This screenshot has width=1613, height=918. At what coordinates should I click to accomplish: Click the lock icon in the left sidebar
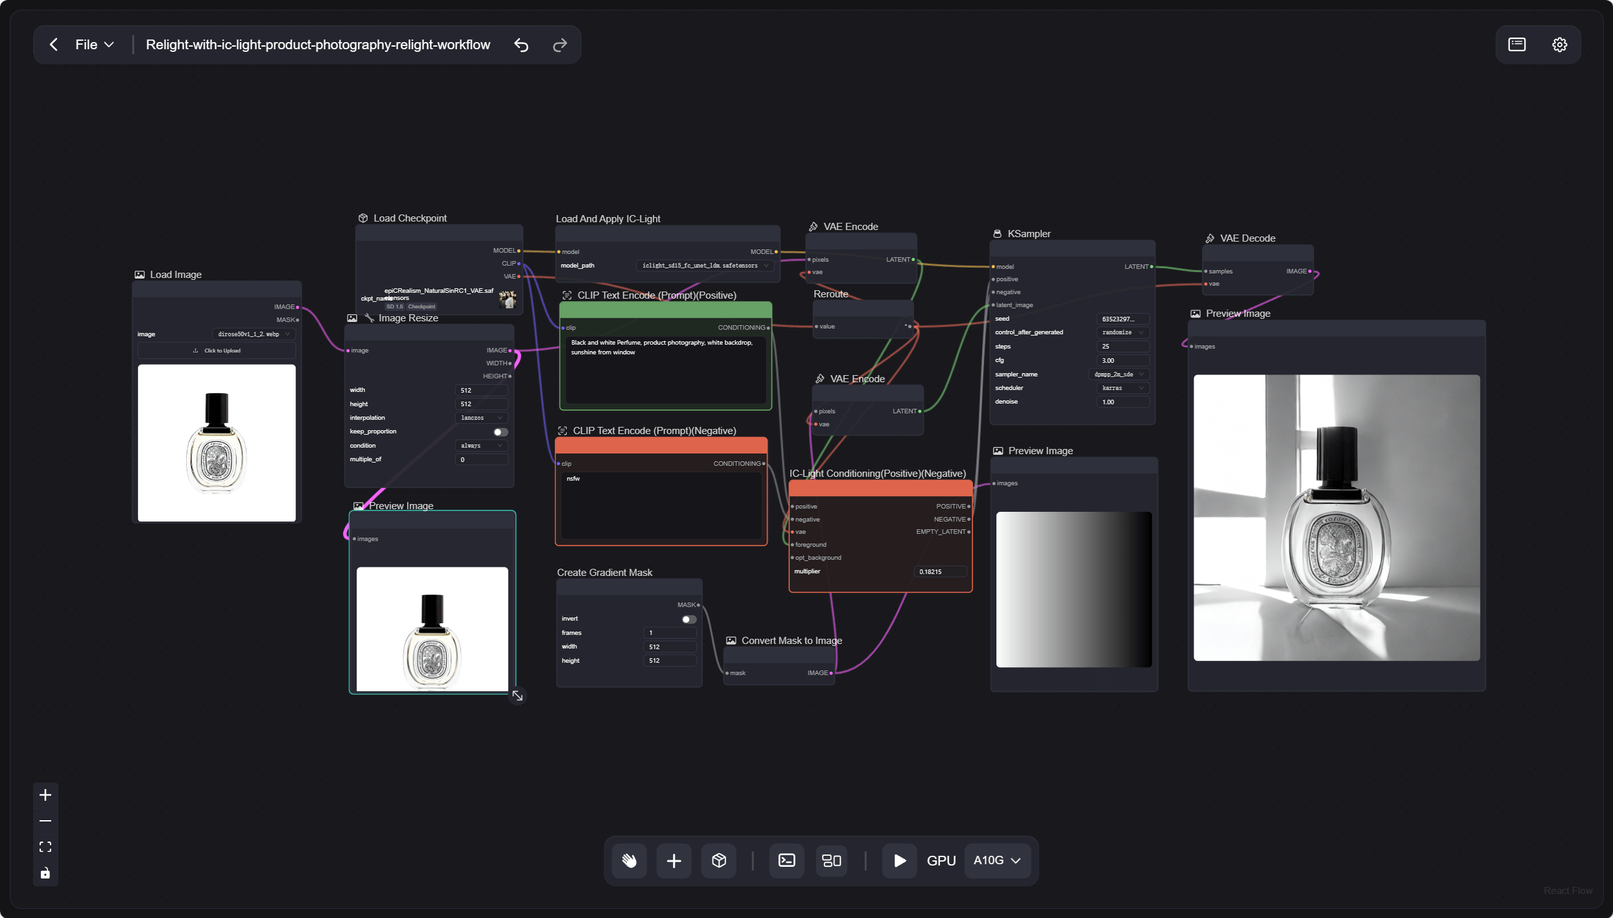pyautogui.click(x=45, y=873)
